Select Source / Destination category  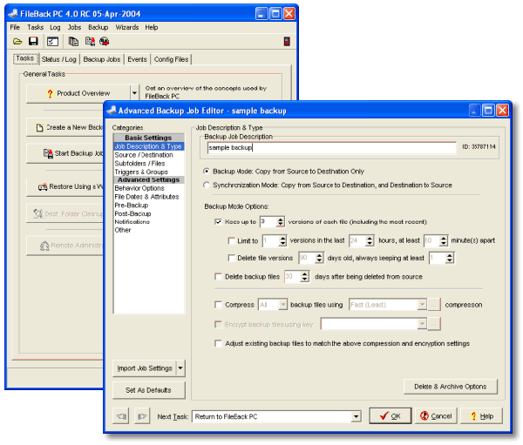click(x=149, y=155)
